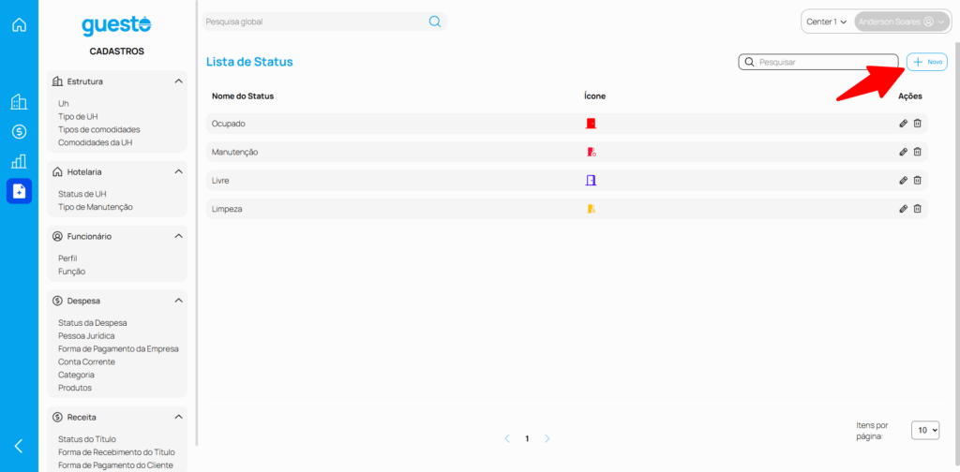Collapse the Hotelaria section

pyautogui.click(x=178, y=172)
